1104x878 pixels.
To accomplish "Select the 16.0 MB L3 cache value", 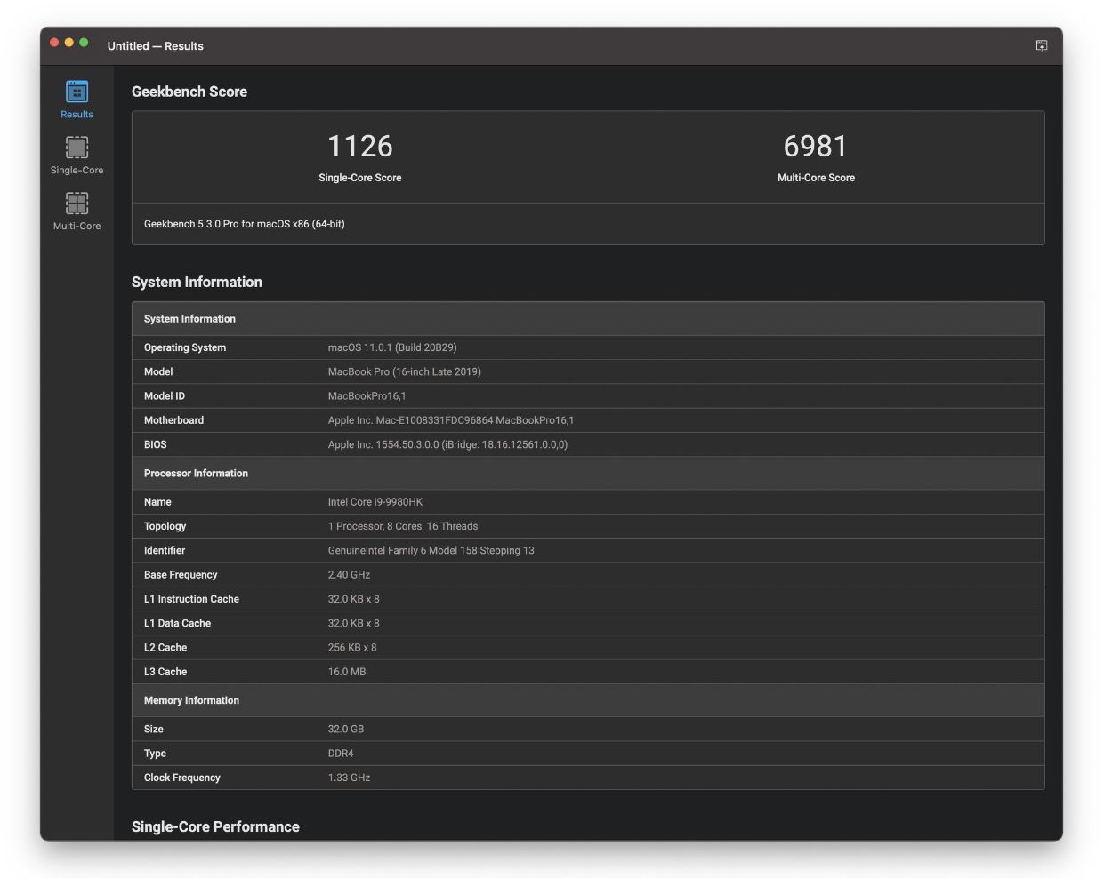I will pos(347,672).
